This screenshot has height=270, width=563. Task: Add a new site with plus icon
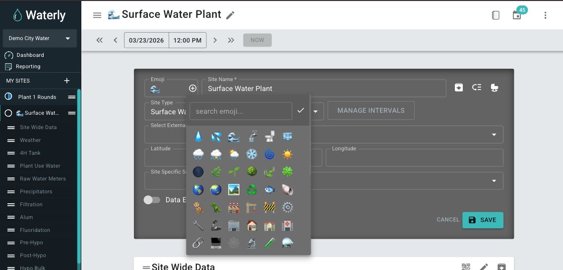(x=67, y=81)
